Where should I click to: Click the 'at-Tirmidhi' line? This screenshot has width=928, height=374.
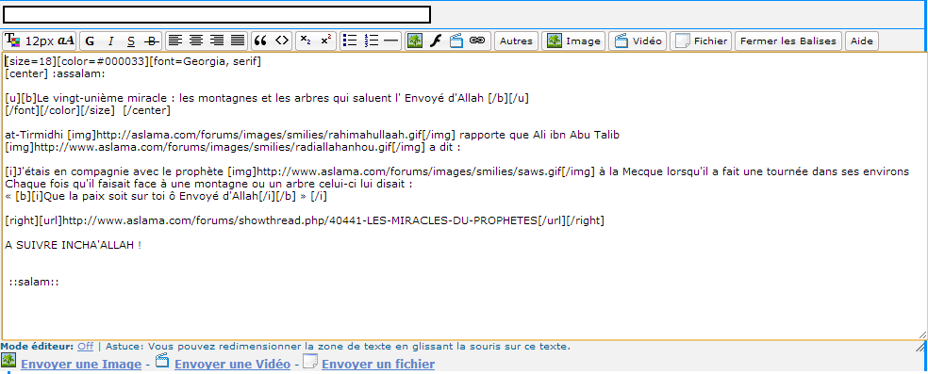312,135
